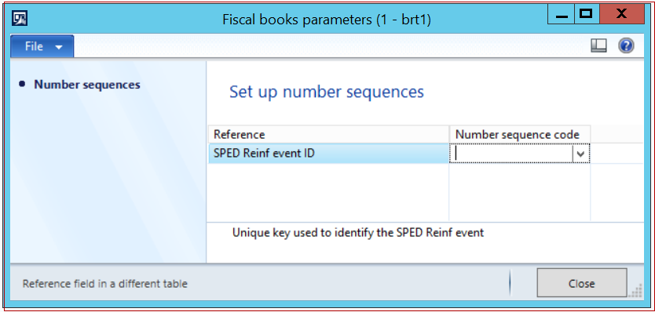
Task: Click the Unique key used to identify description
Action: [x=358, y=232]
